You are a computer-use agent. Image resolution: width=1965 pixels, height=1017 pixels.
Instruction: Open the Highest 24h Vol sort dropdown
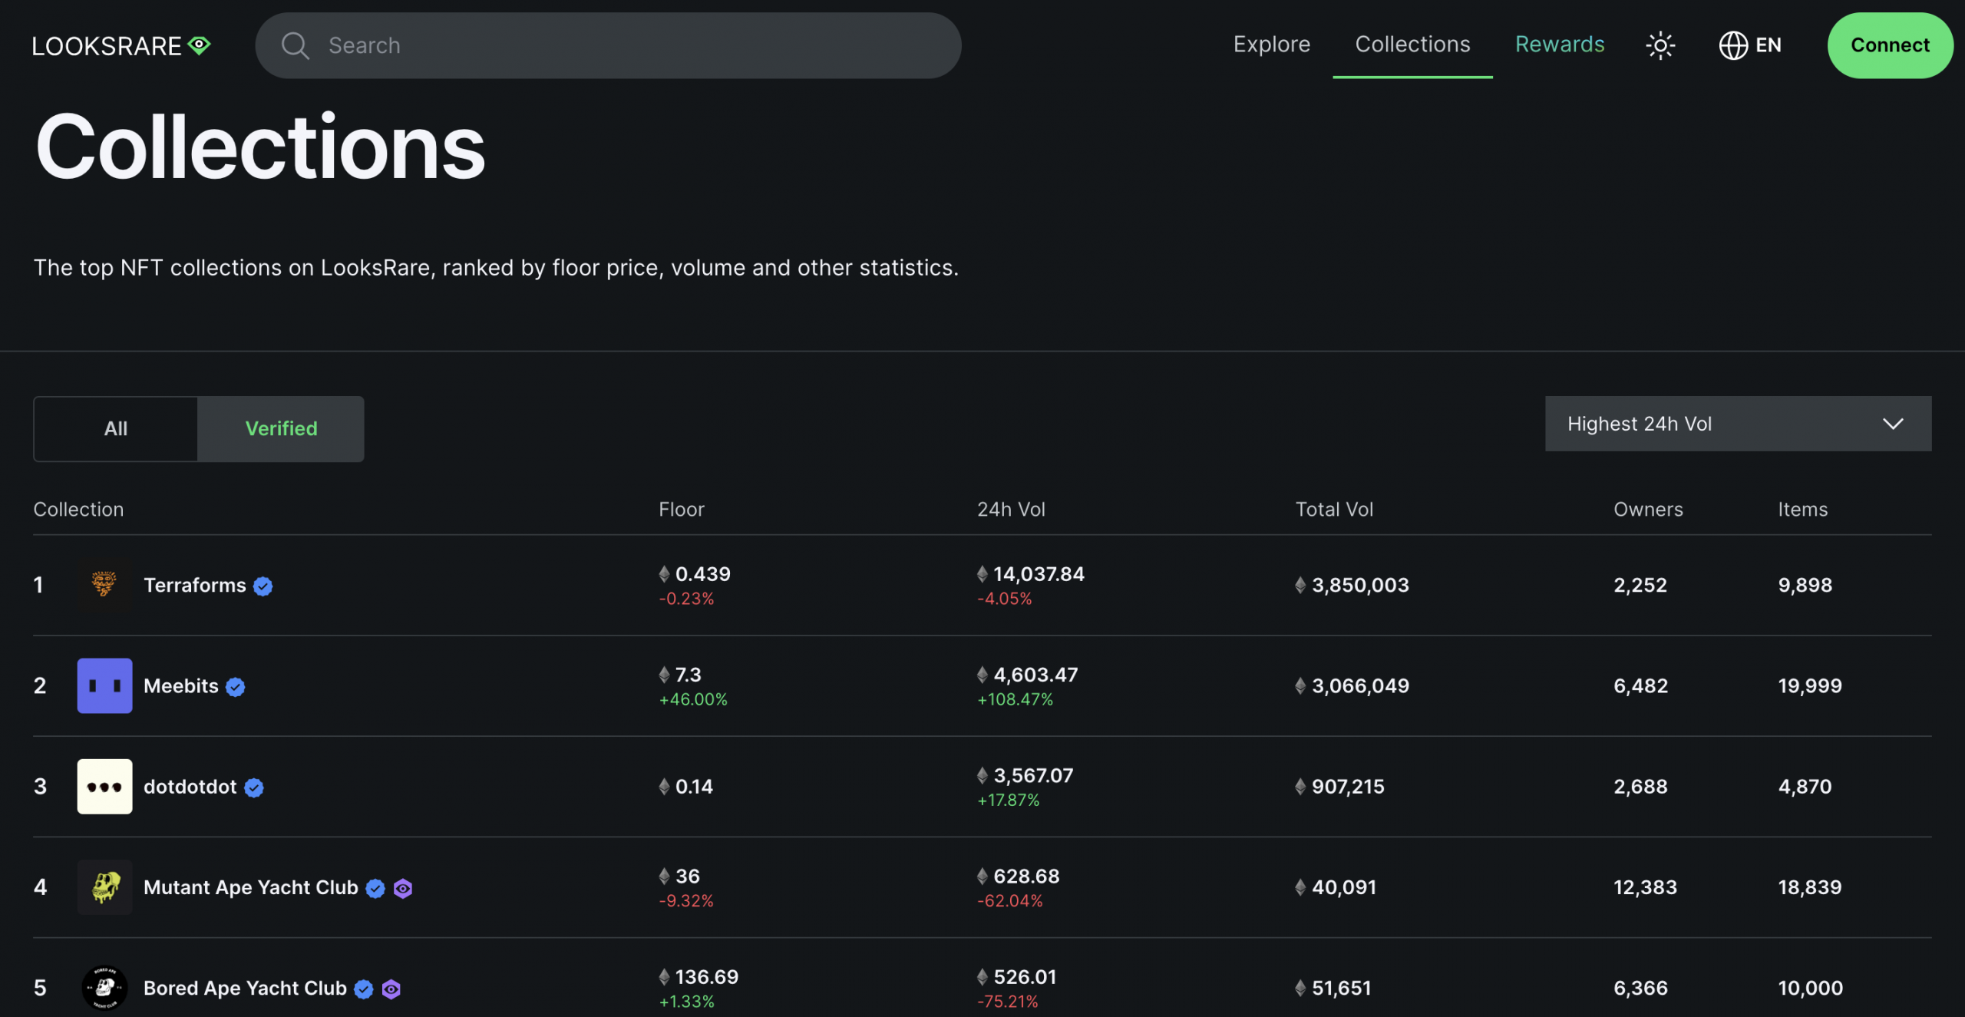[1738, 423]
